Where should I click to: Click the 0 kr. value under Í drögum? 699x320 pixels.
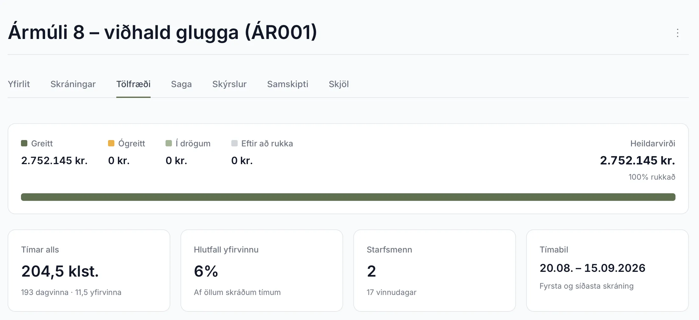(x=176, y=161)
